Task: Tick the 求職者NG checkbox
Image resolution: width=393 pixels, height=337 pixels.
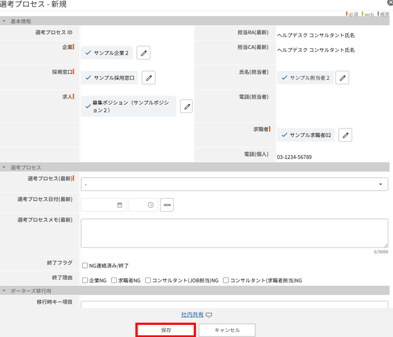Action: [x=114, y=280]
